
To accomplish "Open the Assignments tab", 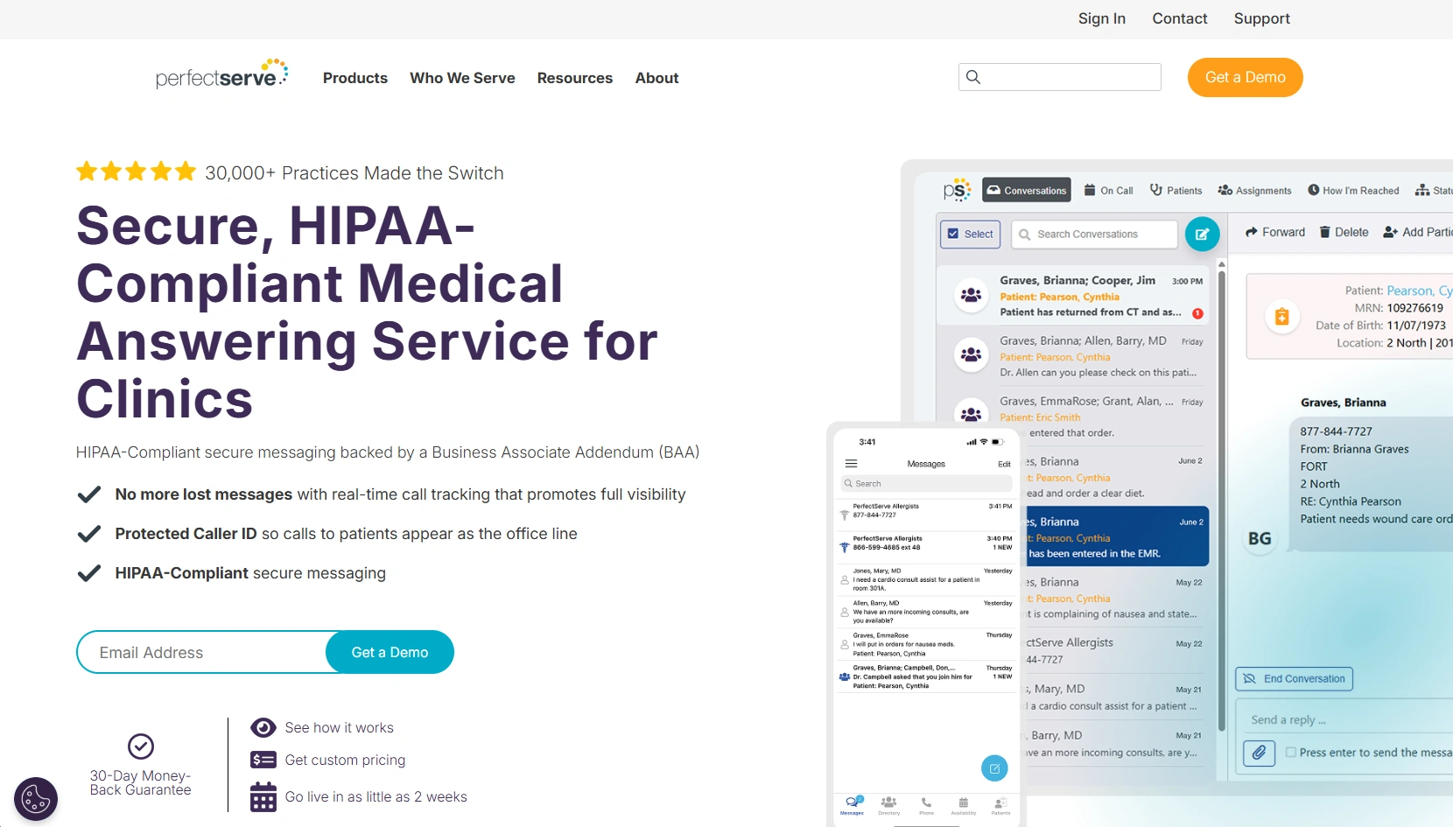I will (1254, 190).
